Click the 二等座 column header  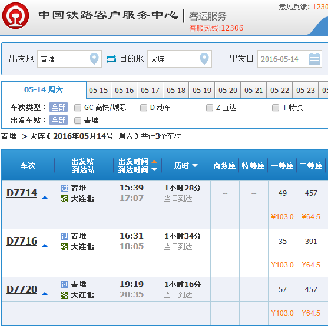click(x=311, y=165)
